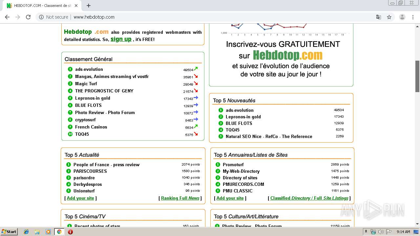
Task: Open the Directory of sites listing
Action: point(240,178)
